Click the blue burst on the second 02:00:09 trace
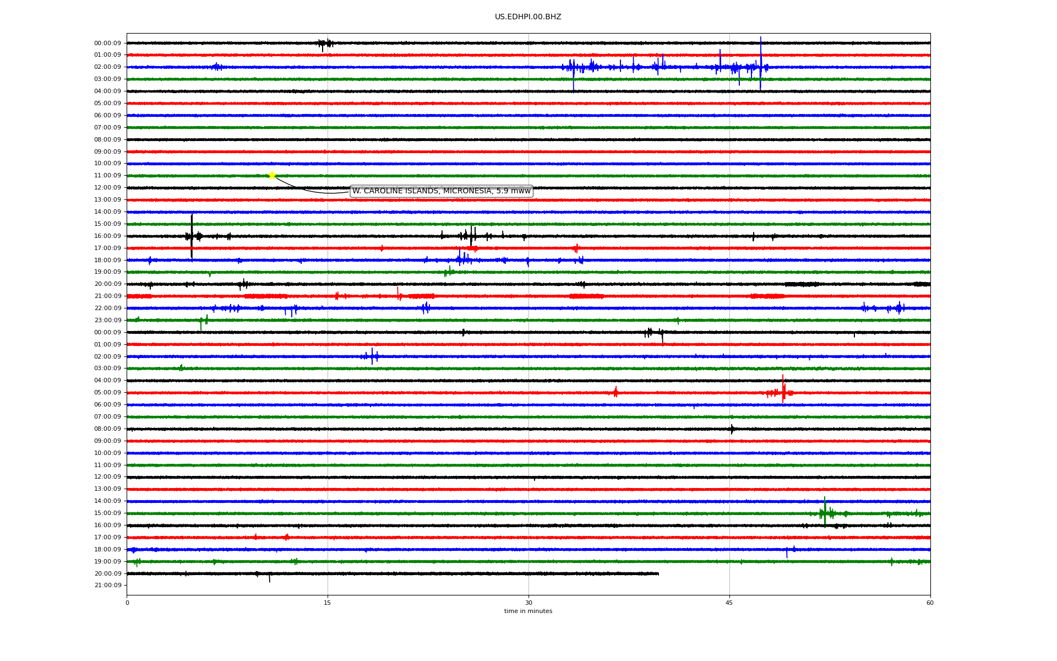 pos(372,356)
